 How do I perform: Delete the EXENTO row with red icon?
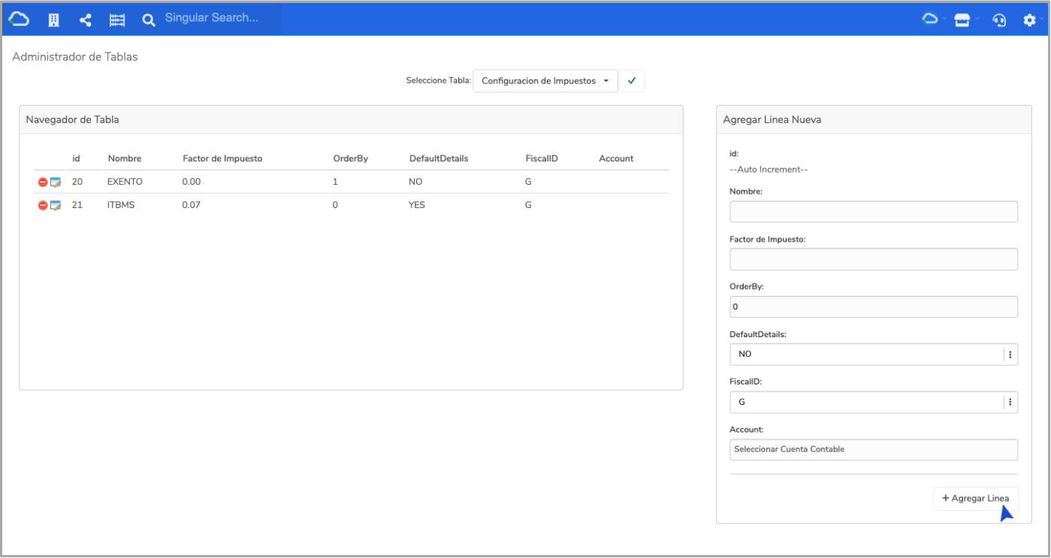[43, 182]
